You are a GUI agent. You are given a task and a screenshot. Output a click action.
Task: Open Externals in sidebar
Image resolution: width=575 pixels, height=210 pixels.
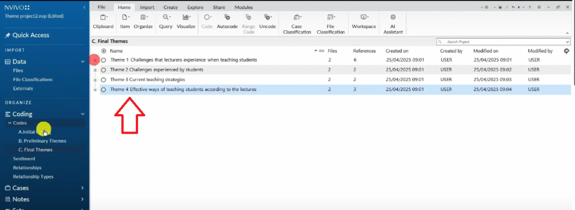click(23, 88)
